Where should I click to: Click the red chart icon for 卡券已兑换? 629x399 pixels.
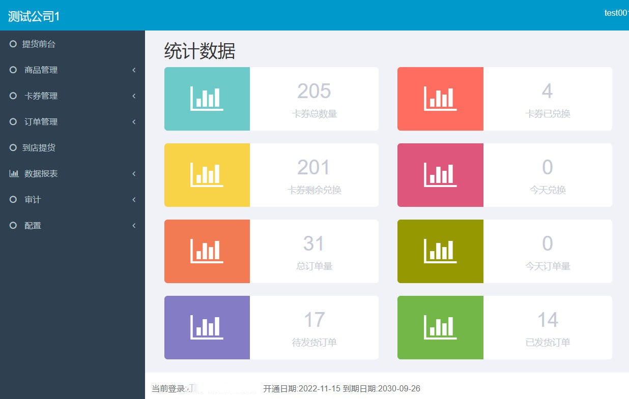(440, 99)
